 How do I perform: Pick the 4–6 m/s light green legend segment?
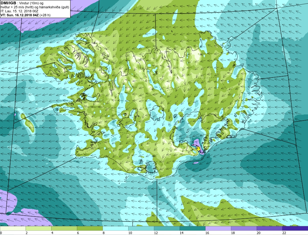coord(64,228)
